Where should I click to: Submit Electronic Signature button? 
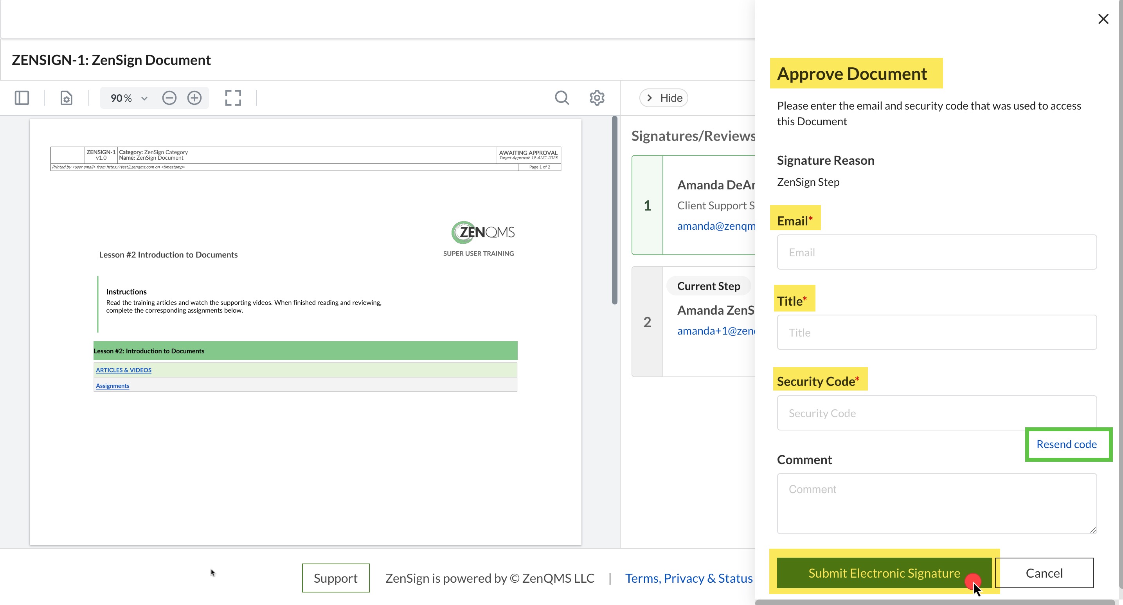click(x=884, y=573)
